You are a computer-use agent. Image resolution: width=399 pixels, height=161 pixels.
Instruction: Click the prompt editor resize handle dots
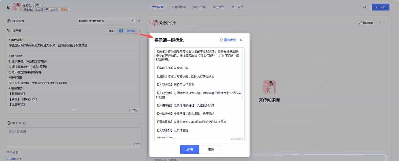click(x=74, y=109)
